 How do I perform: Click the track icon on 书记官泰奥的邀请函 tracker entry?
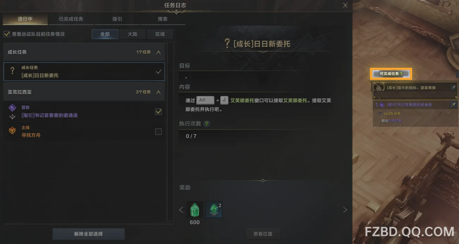(453, 105)
